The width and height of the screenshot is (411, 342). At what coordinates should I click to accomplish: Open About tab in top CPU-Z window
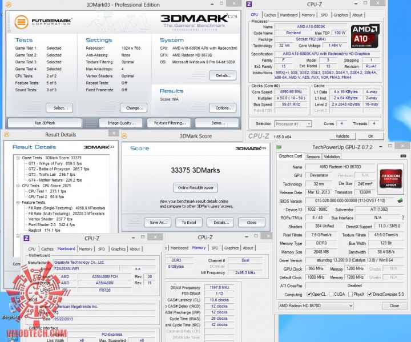click(357, 15)
